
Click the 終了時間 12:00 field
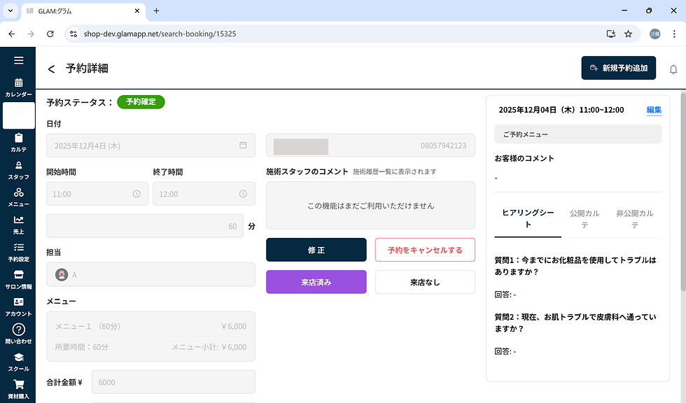[204, 194]
